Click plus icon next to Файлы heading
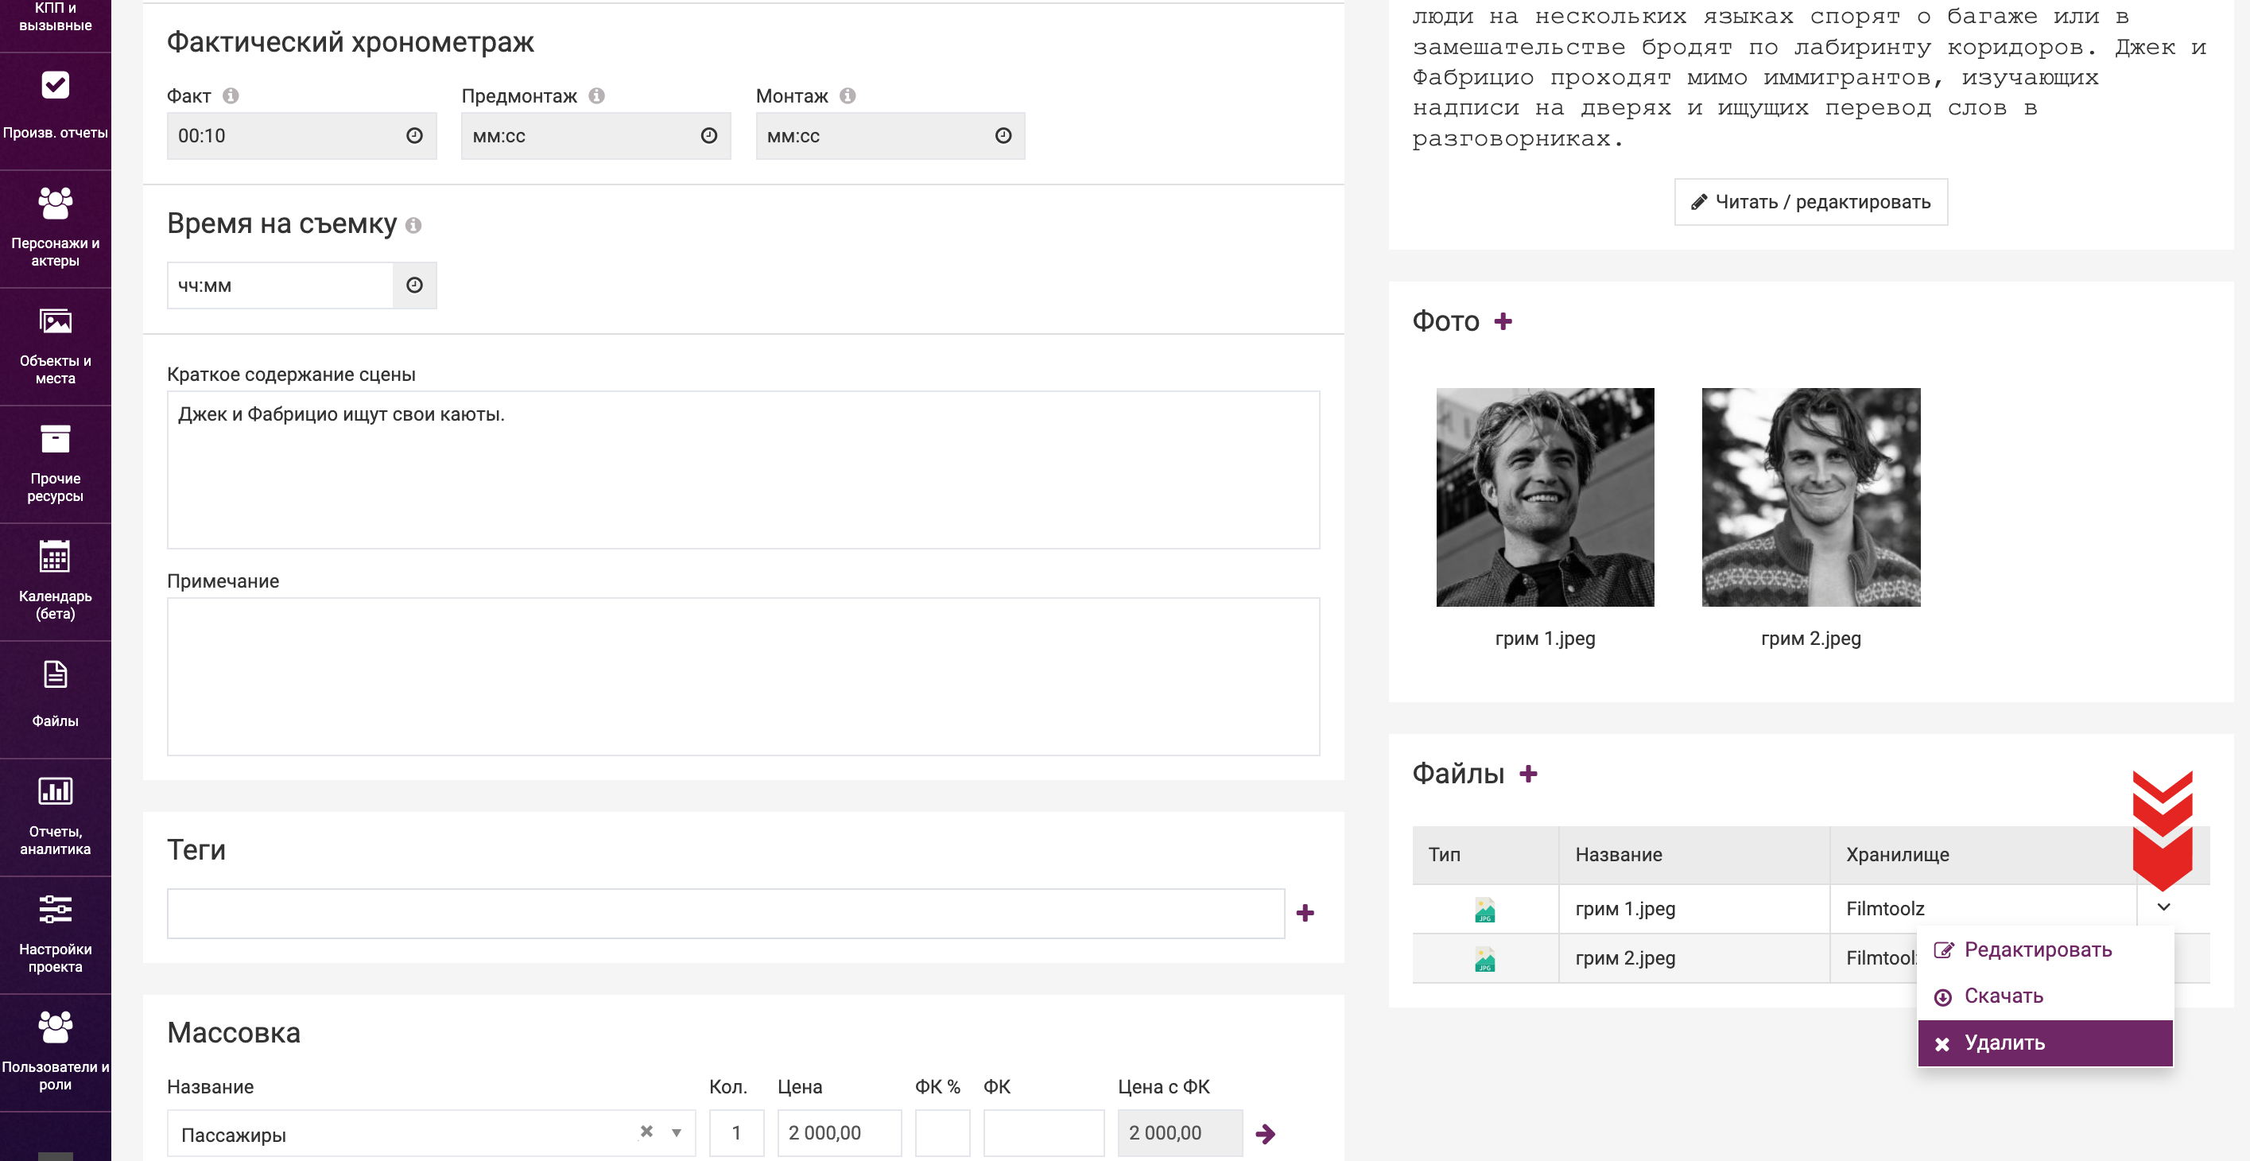This screenshot has height=1161, width=2250. (x=1527, y=774)
